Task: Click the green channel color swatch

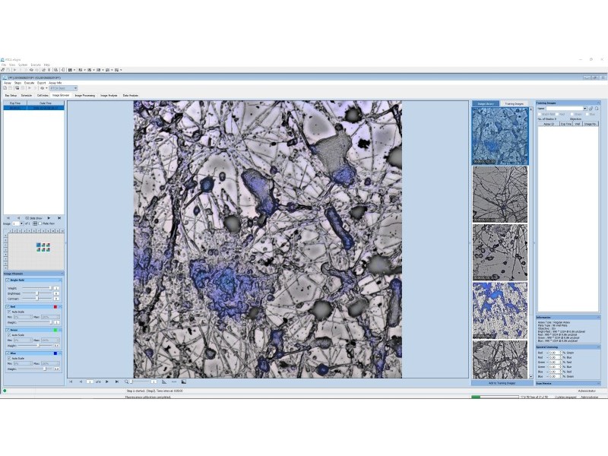Action: [55, 330]
